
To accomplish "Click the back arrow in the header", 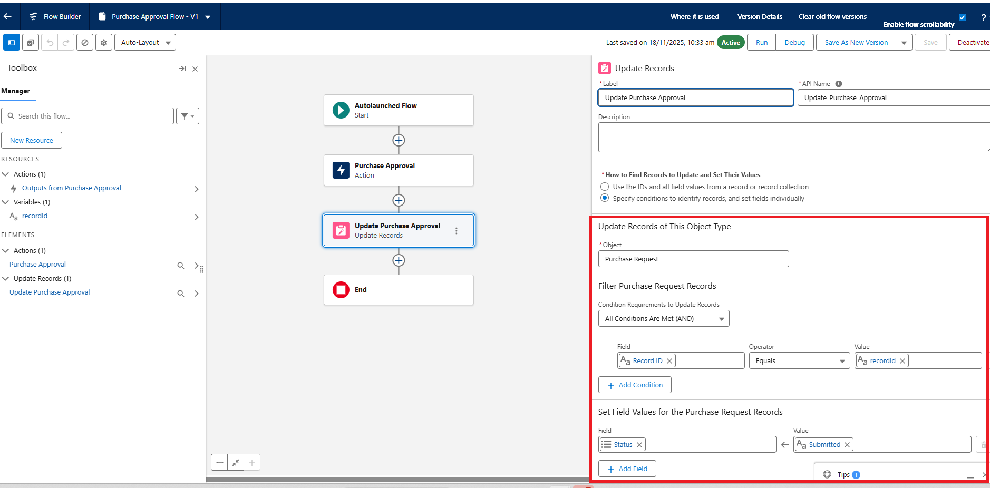I will point(8,16).
